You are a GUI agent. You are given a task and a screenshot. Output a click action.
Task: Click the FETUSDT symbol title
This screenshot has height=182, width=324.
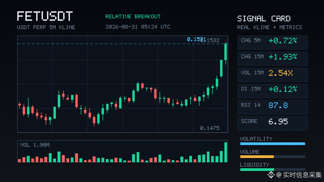[45, 16]
